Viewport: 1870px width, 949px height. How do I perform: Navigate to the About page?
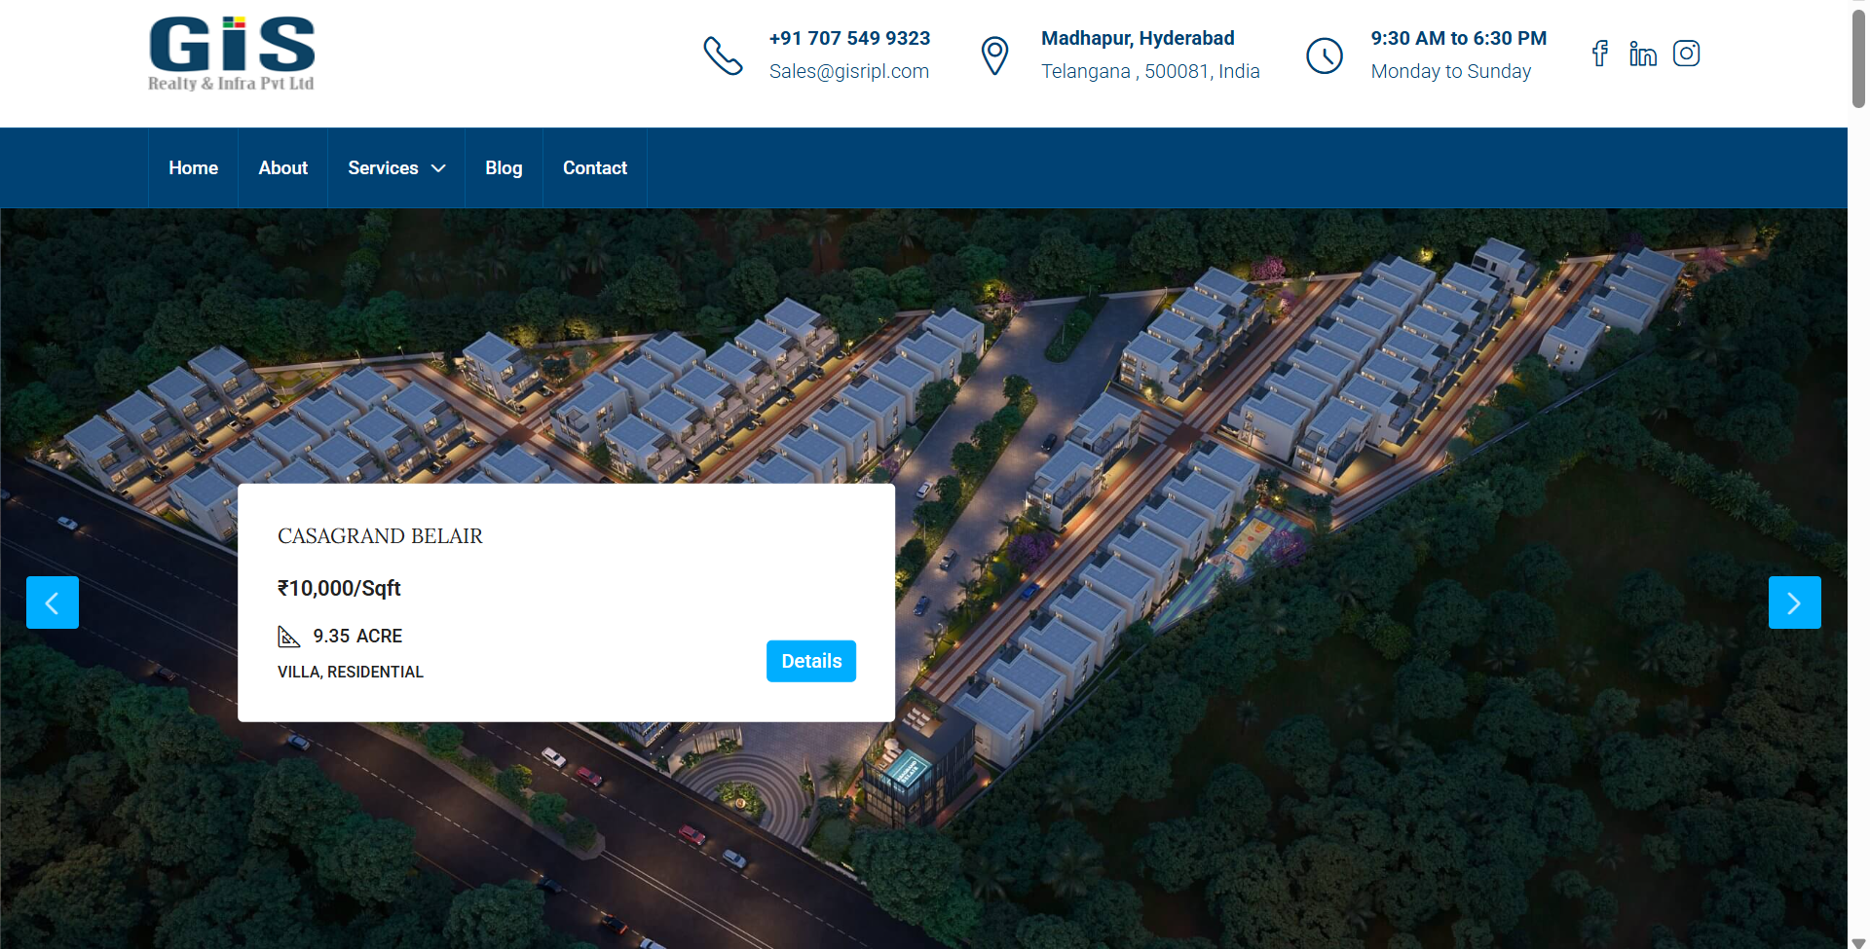pyautogui.click(x=282, y=168)
